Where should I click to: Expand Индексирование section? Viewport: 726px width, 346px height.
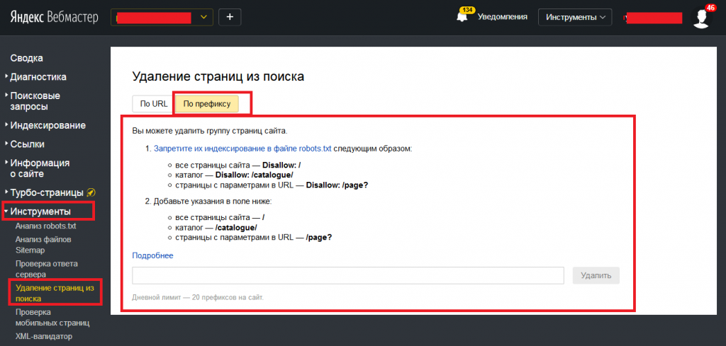coord(48,125)
